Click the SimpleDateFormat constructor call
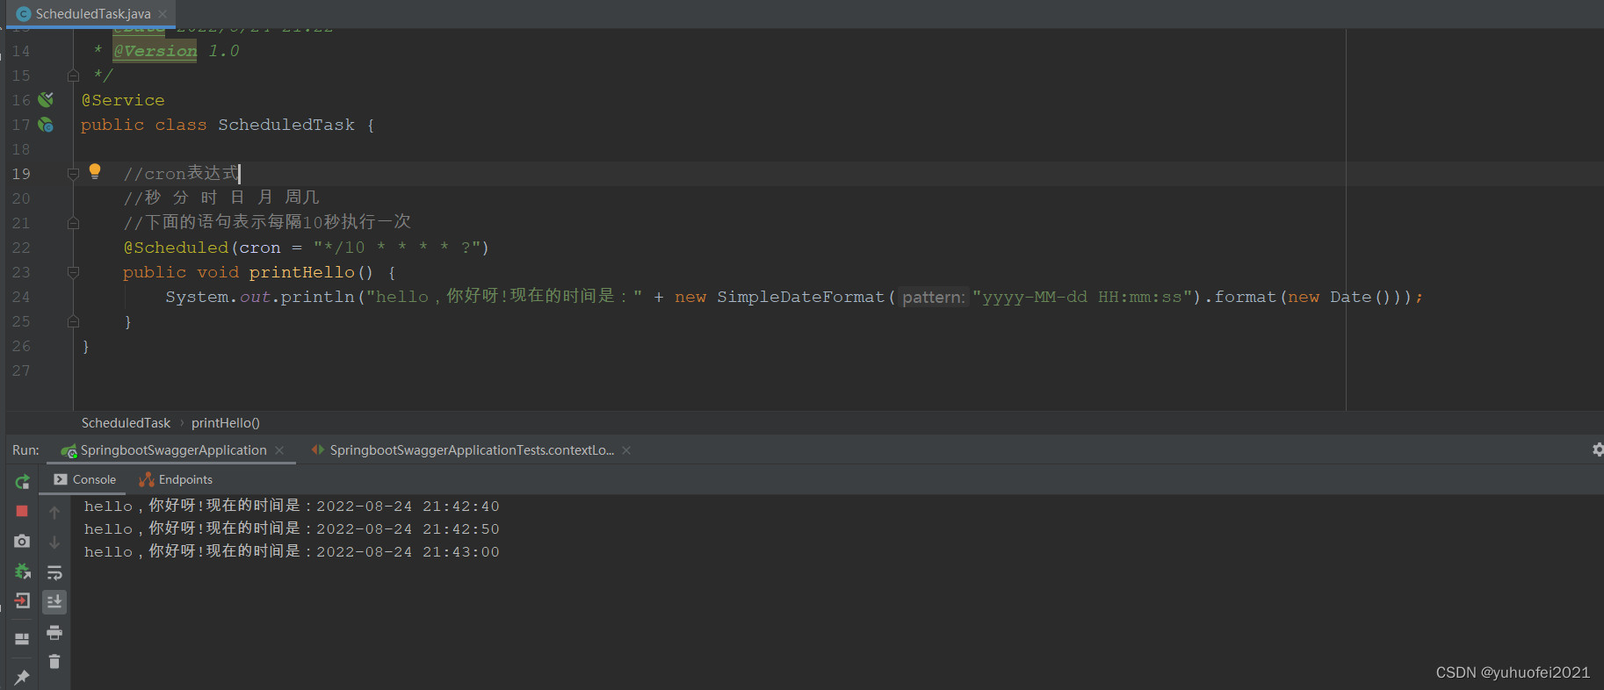 click(x=800, y=297)
